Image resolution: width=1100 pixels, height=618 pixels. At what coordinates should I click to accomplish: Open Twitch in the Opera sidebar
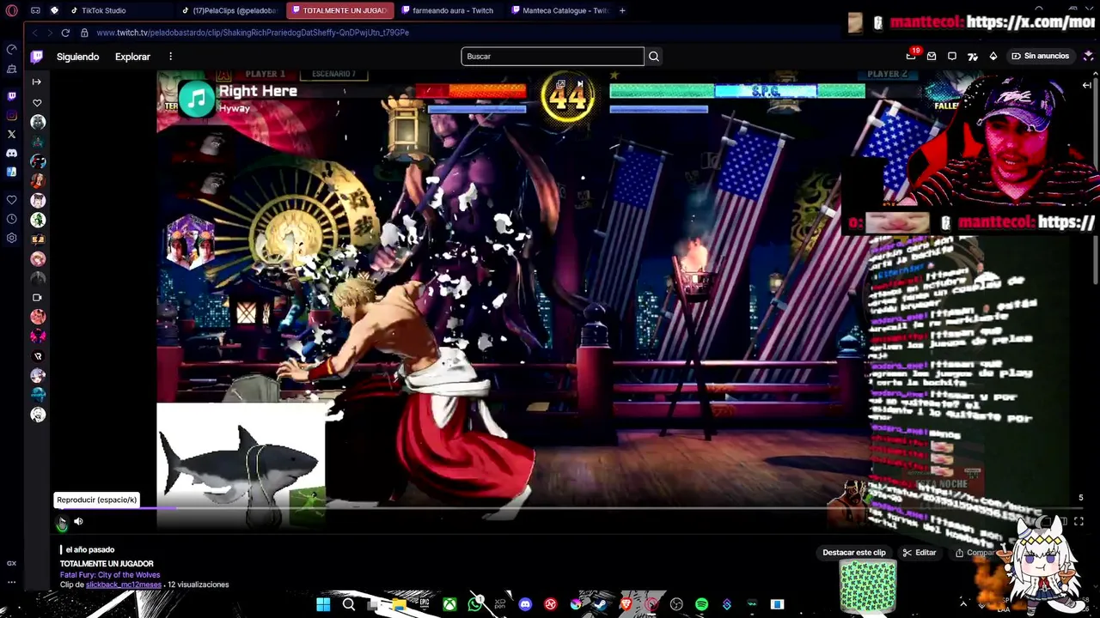coord(11,96)
